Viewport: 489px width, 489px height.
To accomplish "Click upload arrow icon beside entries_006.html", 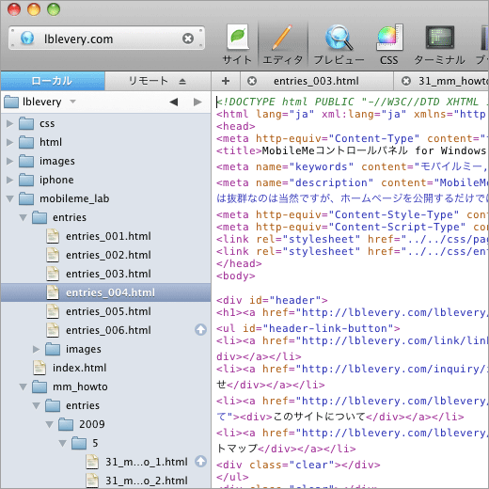I will (200, 329).
